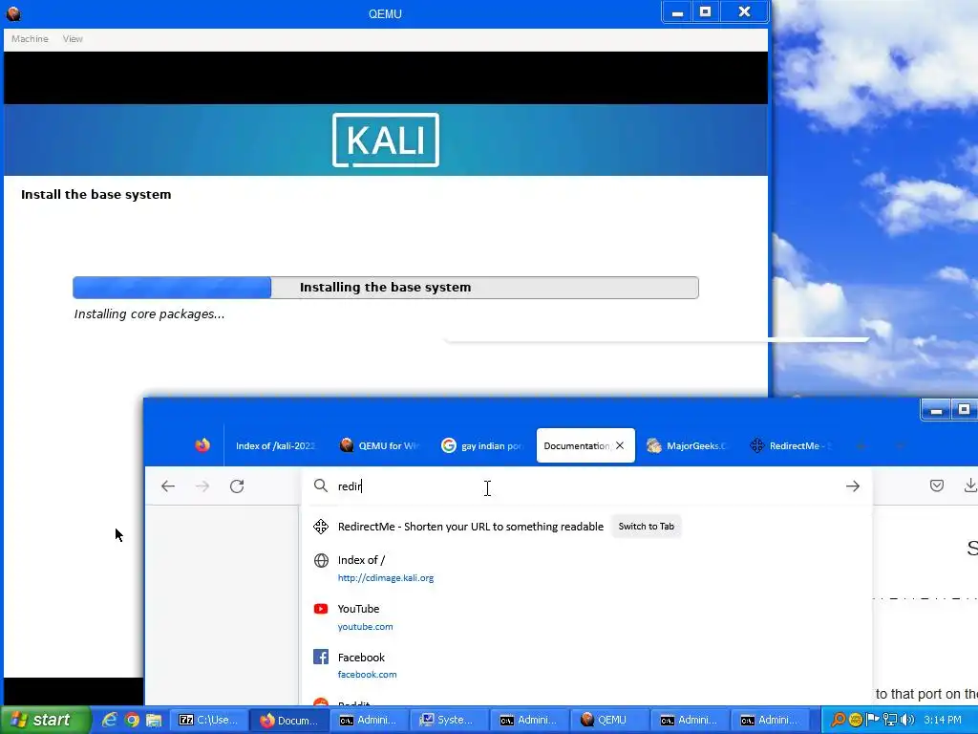The image size is (978, 734).
Task: Click the blue Facebook icon
Action: [x=321, y=657]
